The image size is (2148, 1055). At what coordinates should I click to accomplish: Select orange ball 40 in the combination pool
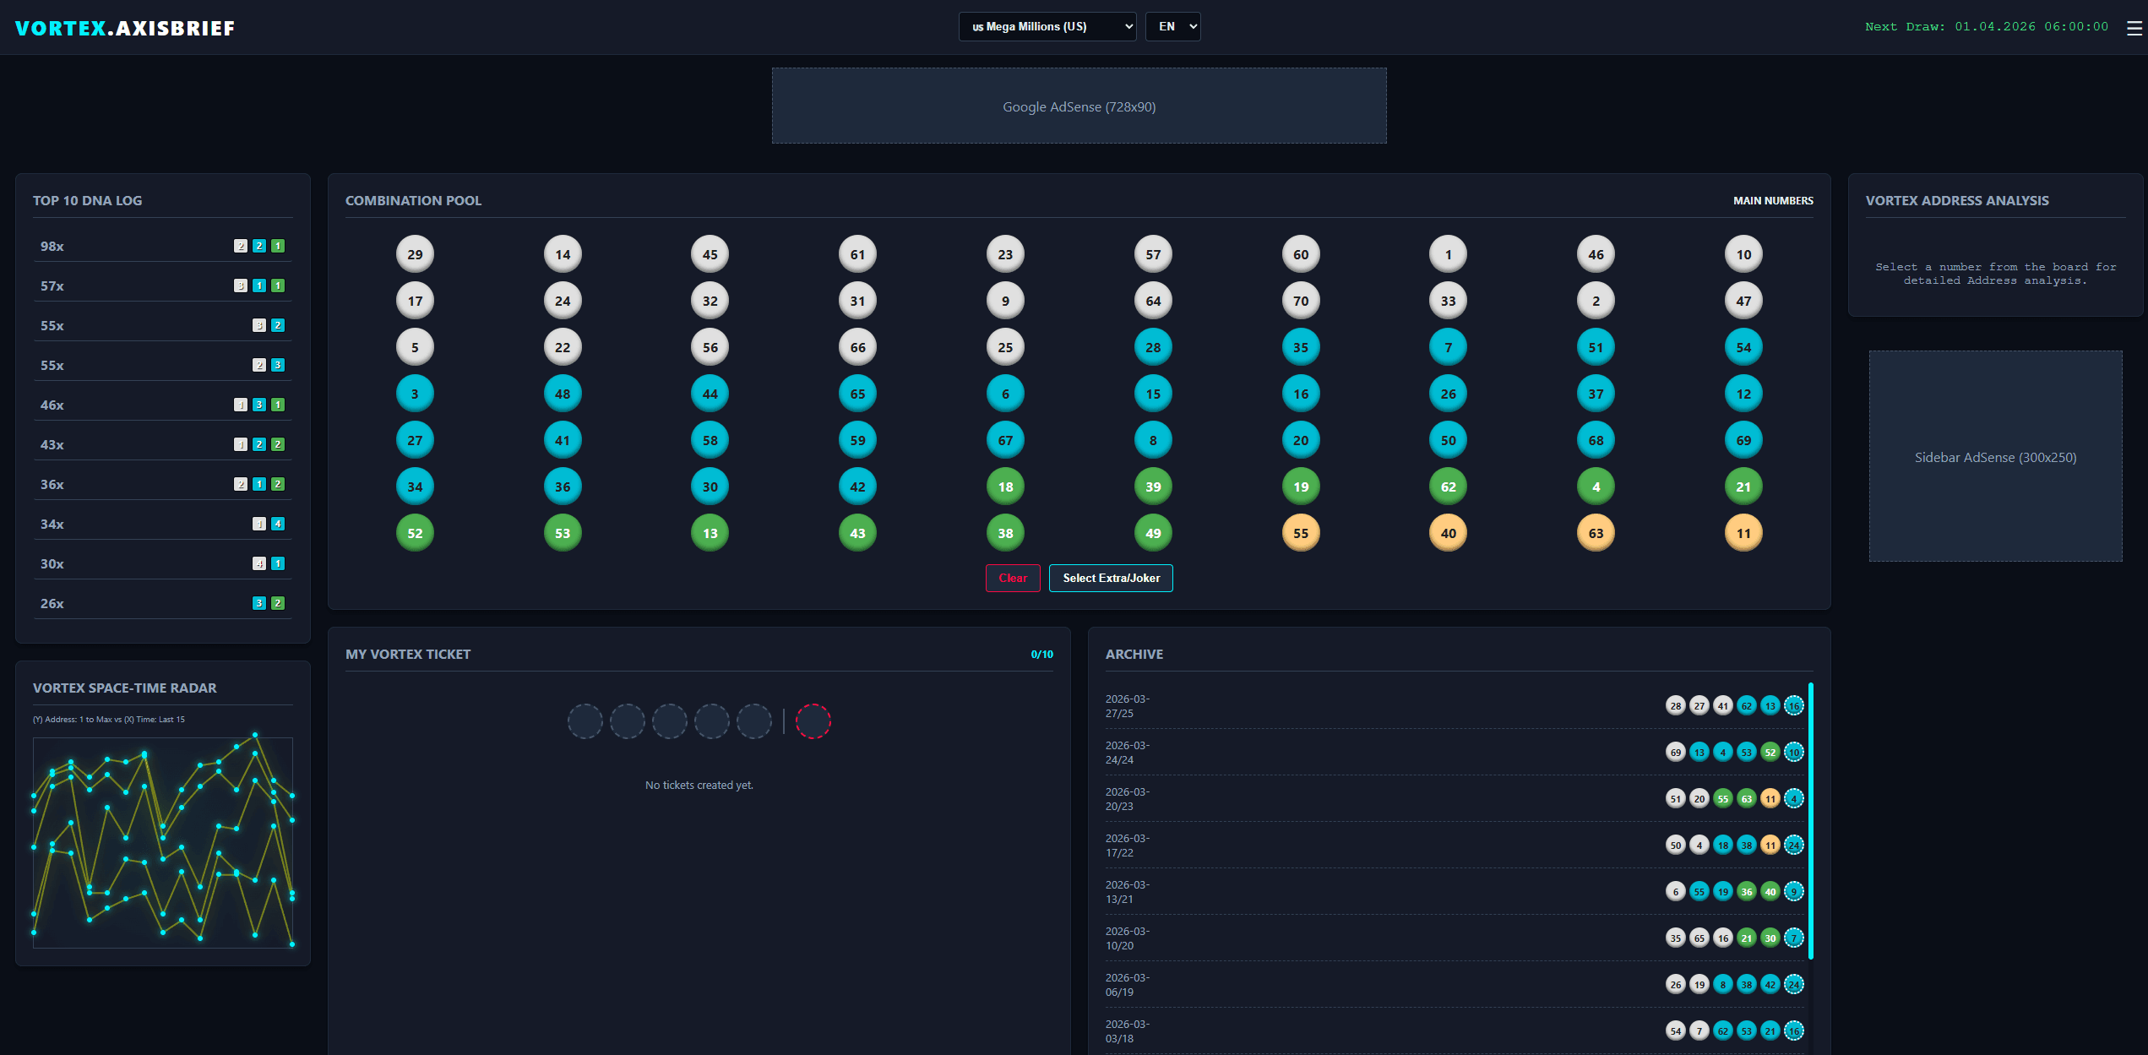(1448, 532)
